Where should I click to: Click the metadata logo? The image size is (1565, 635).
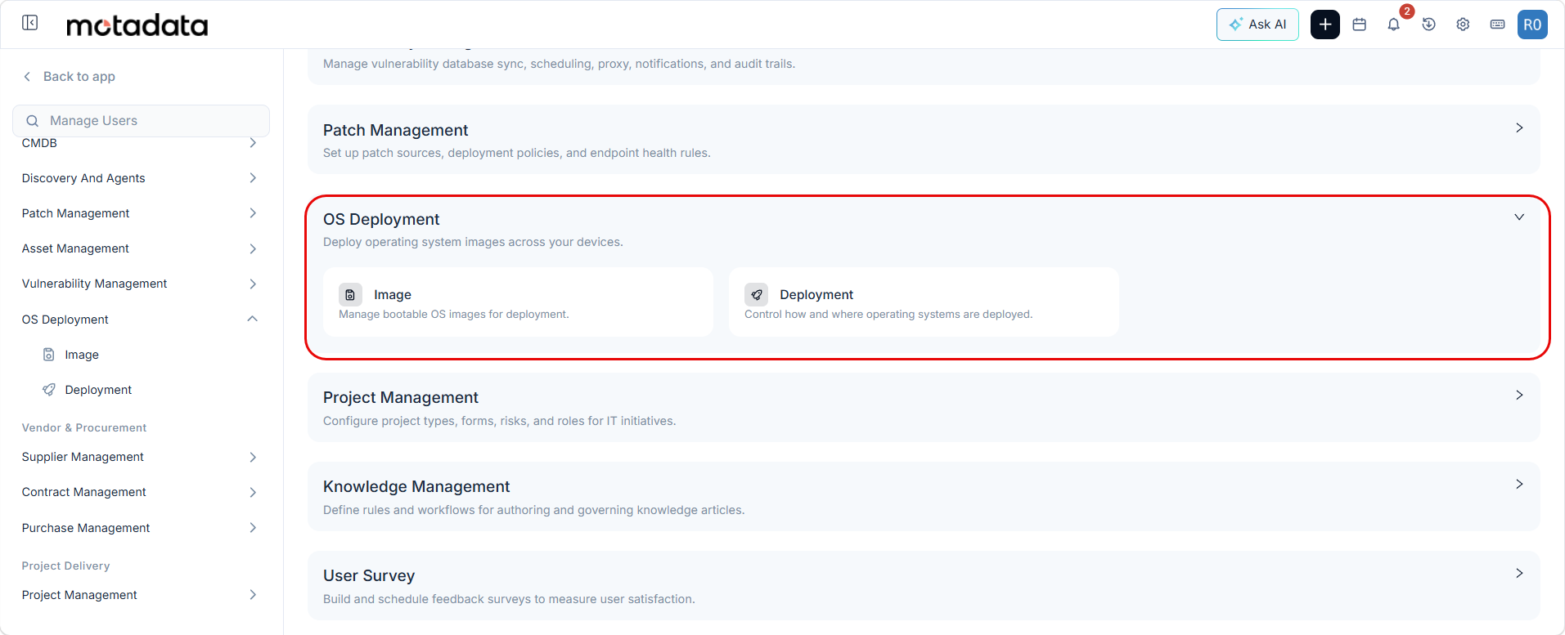click(137, 25)
